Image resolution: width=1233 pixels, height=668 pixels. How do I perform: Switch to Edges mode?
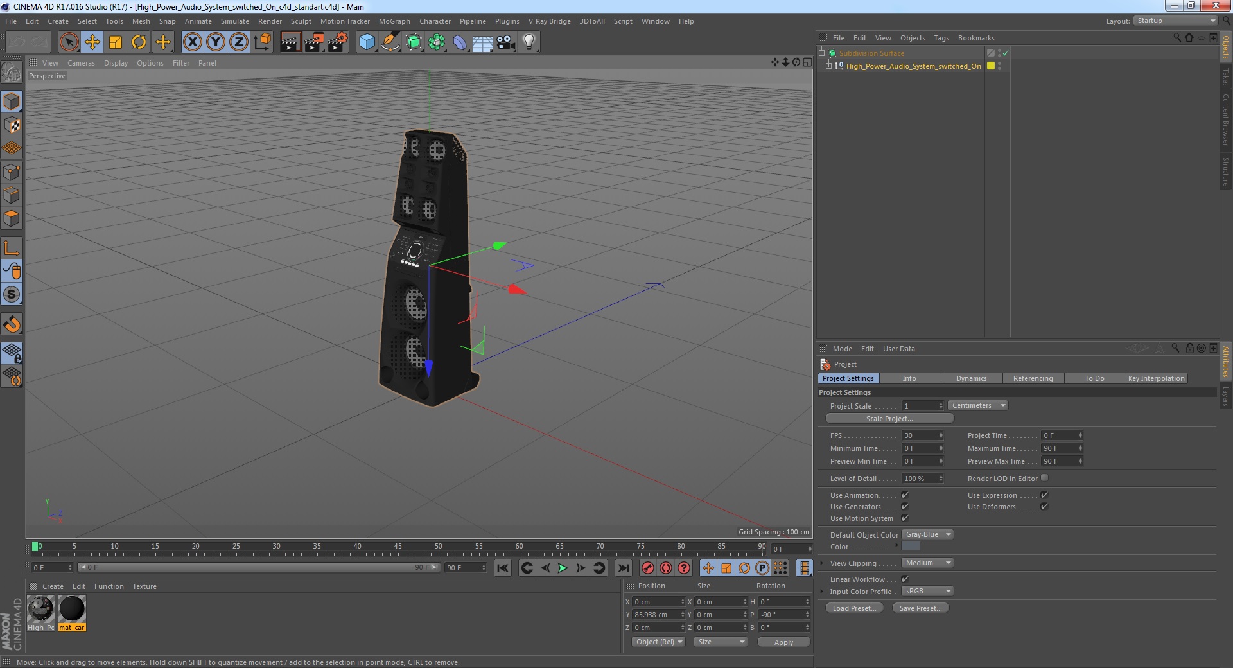click(12, 195)
